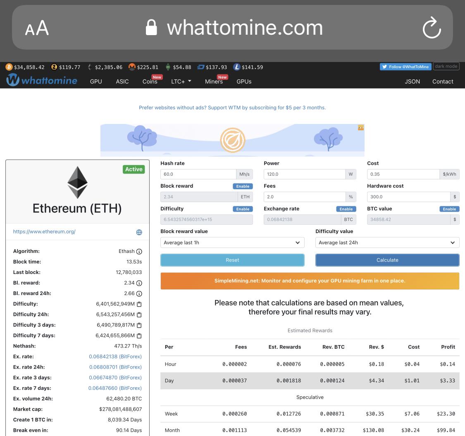Screen dimensions: 465x436
Task: Click the Ex. rate 3 days BitForex link
Action: [x=115, y=378]
